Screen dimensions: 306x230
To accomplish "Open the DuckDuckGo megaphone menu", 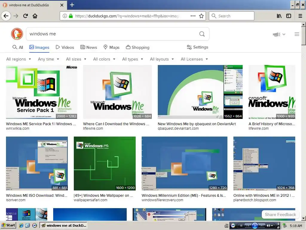I will click(x=279, y=34).
